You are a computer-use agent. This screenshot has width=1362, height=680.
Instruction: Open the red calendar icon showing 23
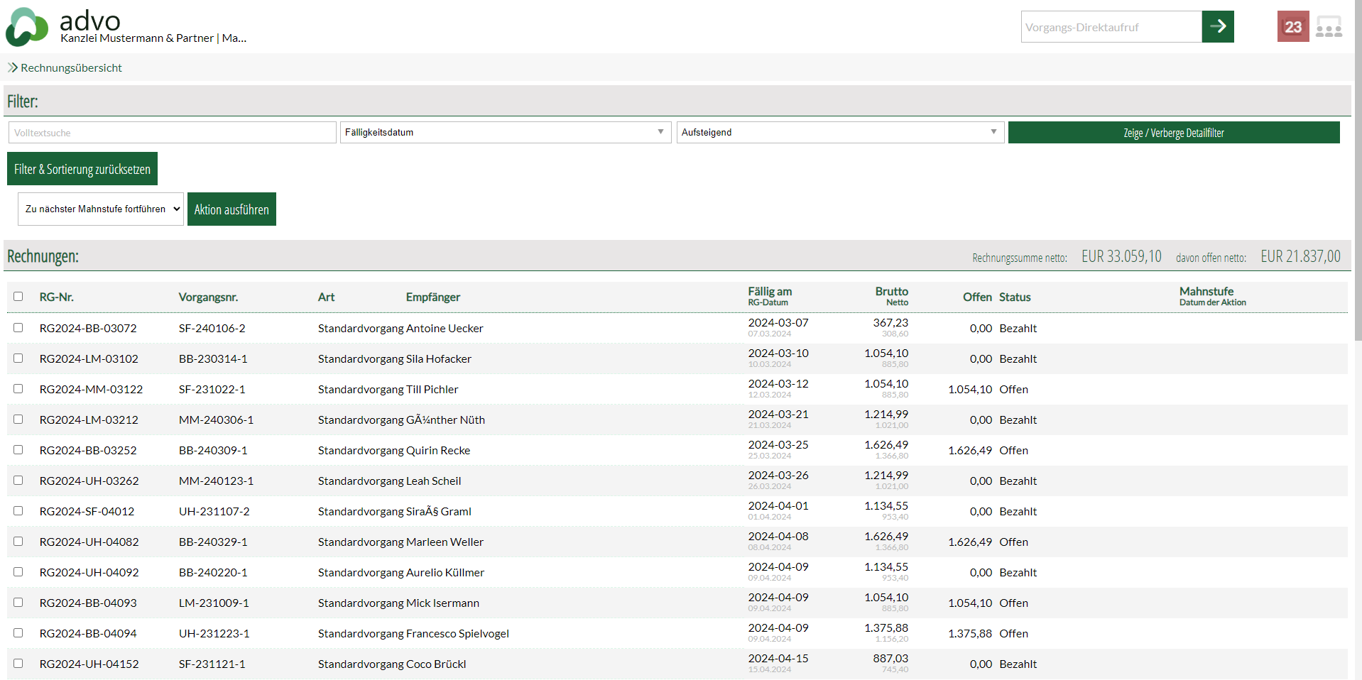click(x=1292, y=27)
